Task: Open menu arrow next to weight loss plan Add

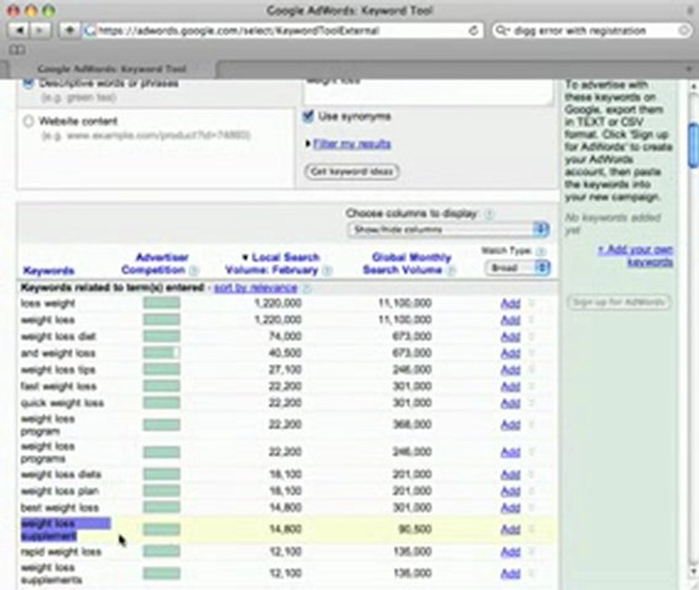Action: click(x=531, y=491)
